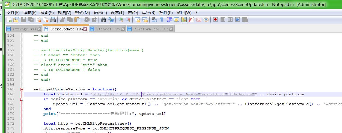The height and width of the screenshot is (133, 342).
Task: Collapse the if block at line 167
Action: tap(22, 99)
